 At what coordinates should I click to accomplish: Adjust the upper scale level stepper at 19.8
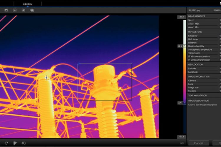coord(185,46)
